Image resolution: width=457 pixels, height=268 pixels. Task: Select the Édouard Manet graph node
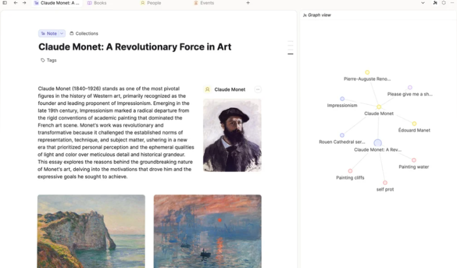(414, 123)
